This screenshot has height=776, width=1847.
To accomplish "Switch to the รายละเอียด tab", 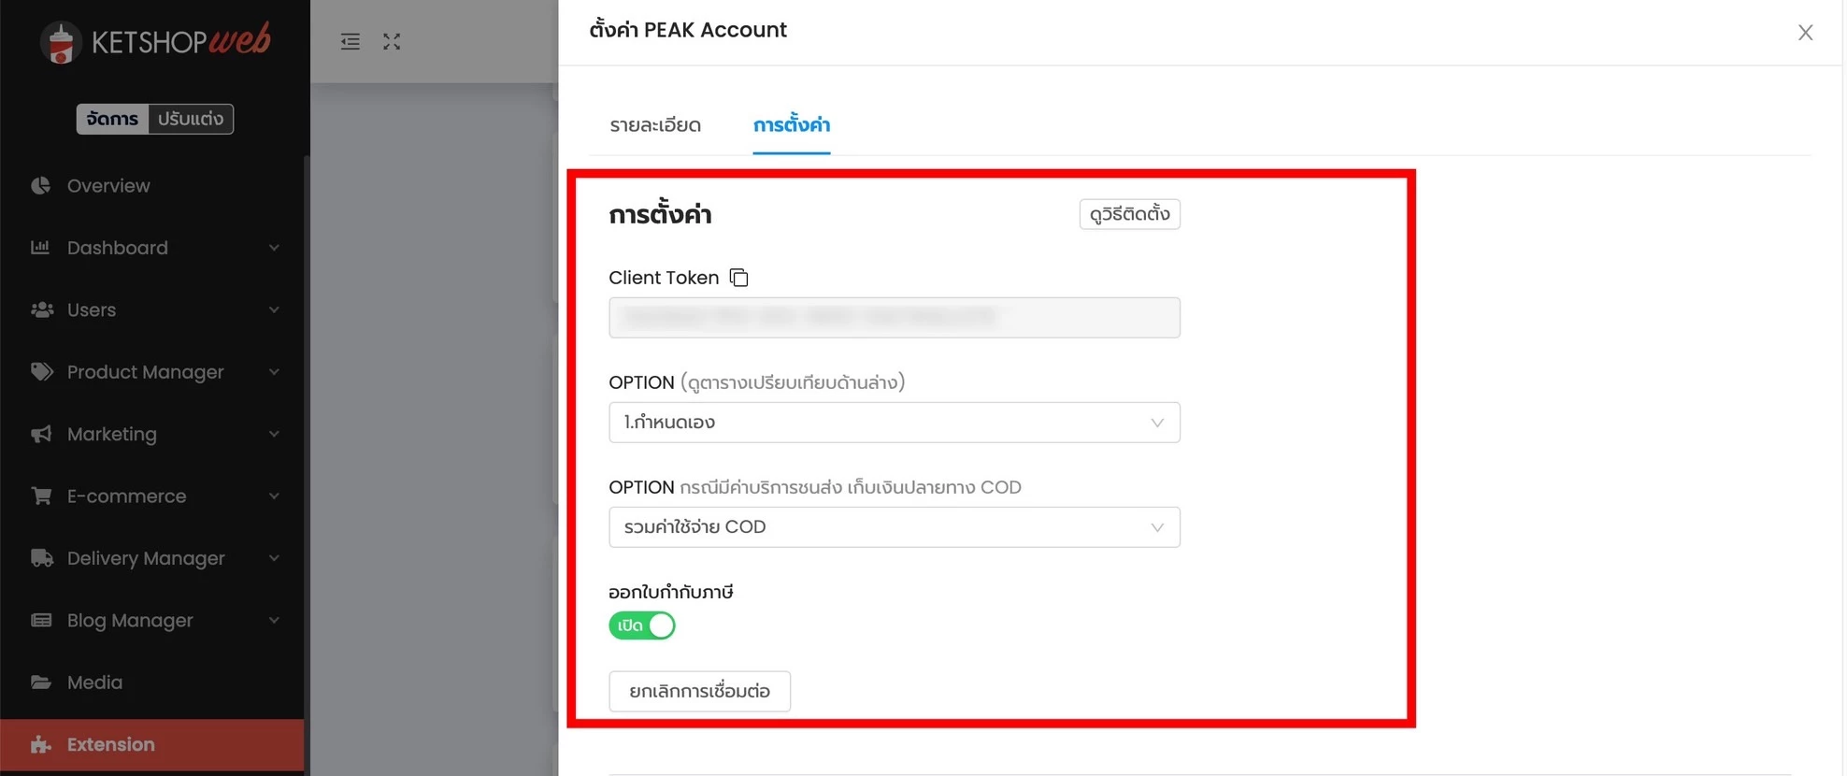I will coord(655,125).
